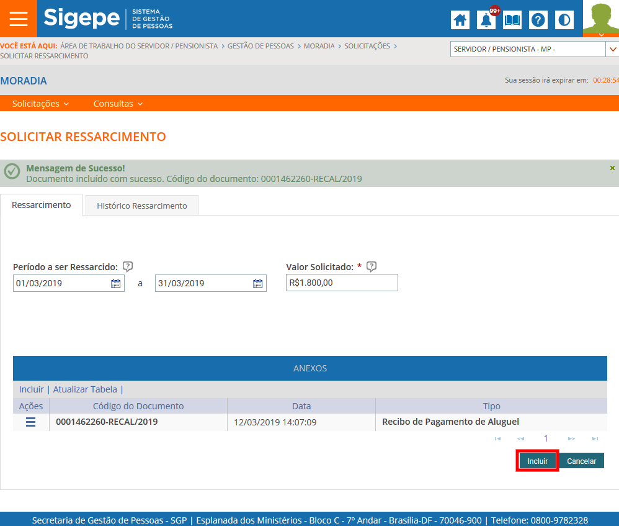Open help question mark icon

coord(538,20)
